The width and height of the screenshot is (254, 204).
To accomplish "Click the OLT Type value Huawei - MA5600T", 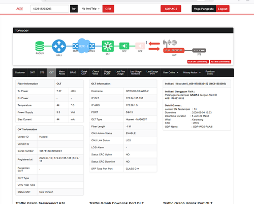I will (136, 119).
